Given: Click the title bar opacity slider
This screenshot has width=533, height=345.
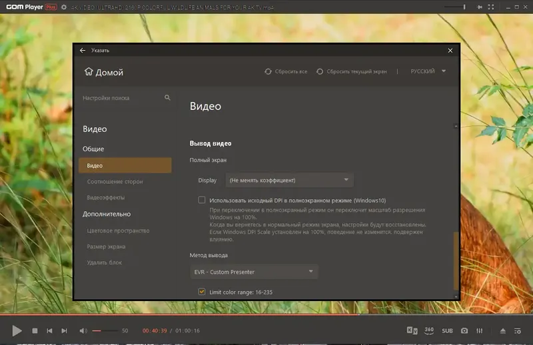Looking at the screenshot, I should pyautogui.click(x=455, y=7).
